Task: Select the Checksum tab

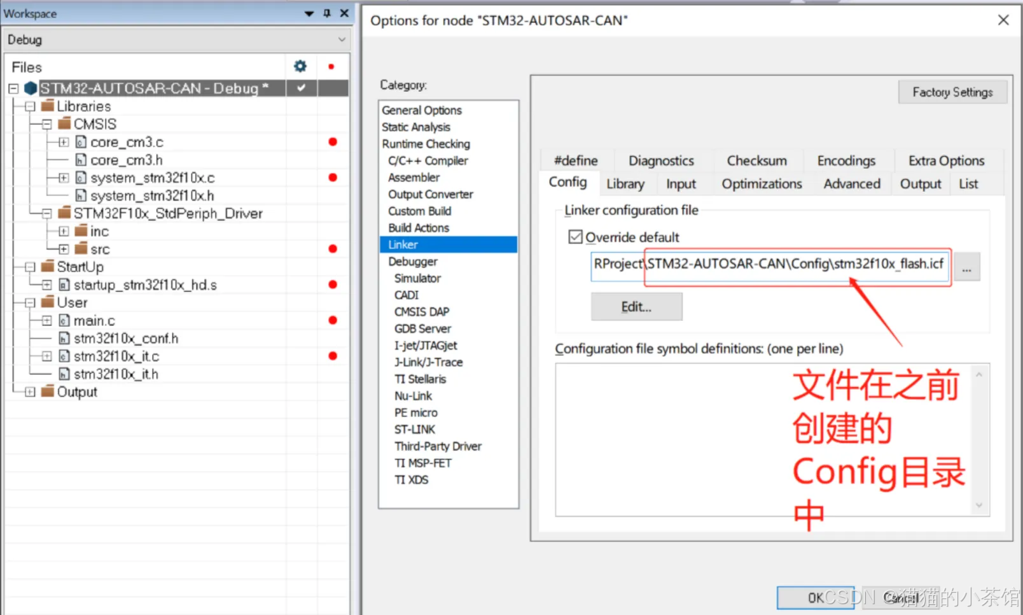Action: tap(756, 160)
